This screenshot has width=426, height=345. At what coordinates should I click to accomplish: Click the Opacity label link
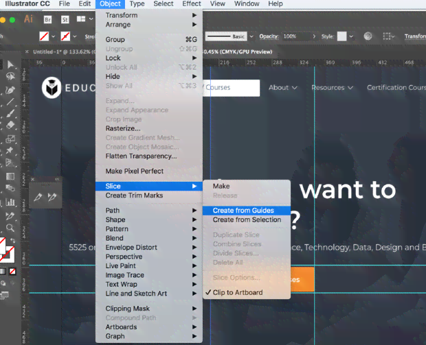(269, 36)
